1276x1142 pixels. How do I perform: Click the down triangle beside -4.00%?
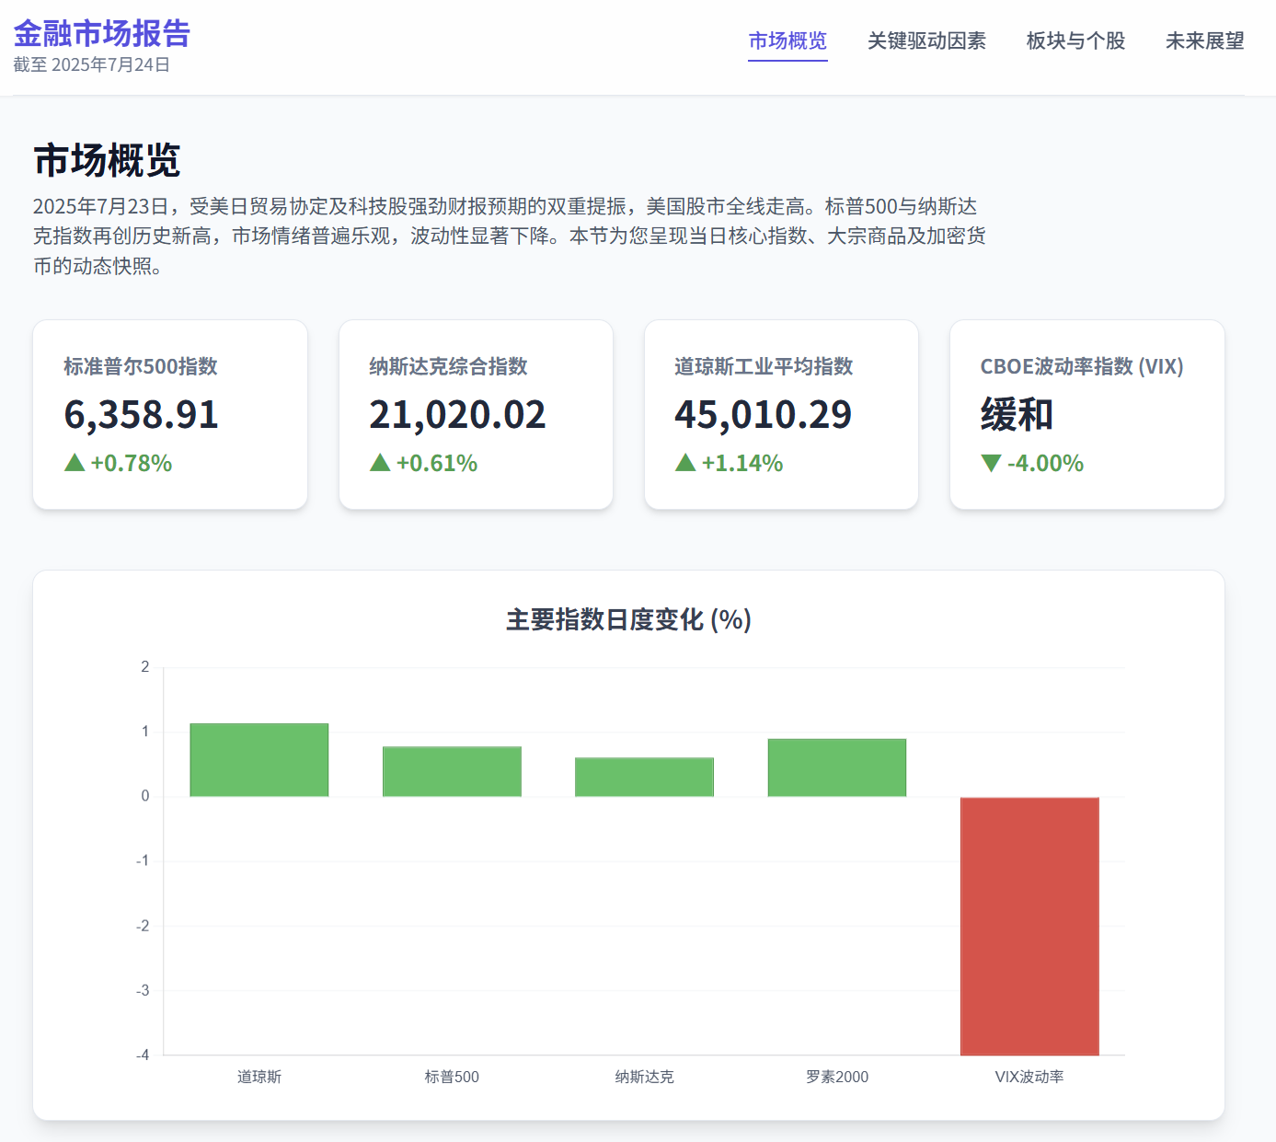991,463
